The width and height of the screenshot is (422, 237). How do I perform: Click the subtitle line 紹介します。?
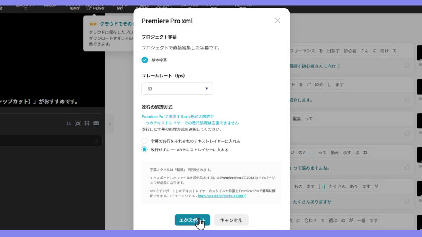click(x=301, y=100)
